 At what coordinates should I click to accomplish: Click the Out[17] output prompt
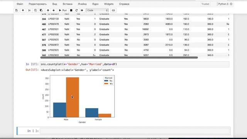32,70
